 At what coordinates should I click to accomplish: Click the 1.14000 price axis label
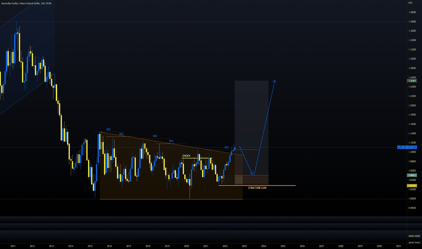click(412, 133)
